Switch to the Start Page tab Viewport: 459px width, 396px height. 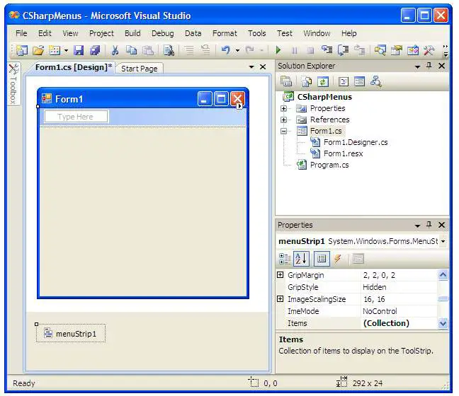[139, 69]
